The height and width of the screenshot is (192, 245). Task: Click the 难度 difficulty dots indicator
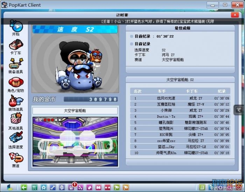(x=48, y=120)
